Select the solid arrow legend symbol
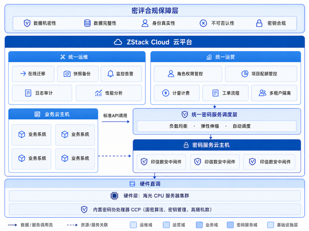Screen dimensions: 309x231 point(12,225)
